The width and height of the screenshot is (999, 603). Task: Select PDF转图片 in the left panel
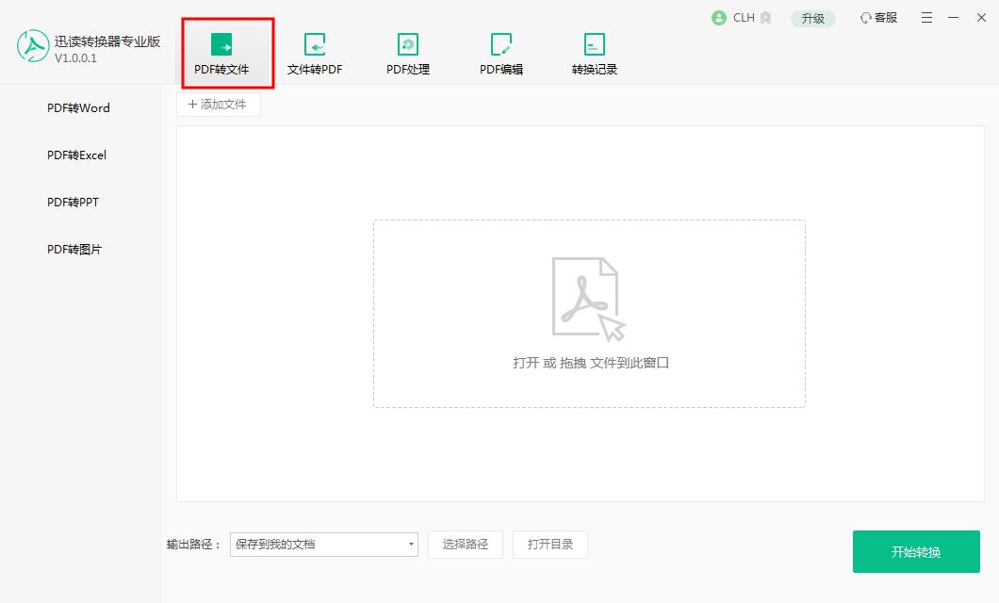(73, 249)
